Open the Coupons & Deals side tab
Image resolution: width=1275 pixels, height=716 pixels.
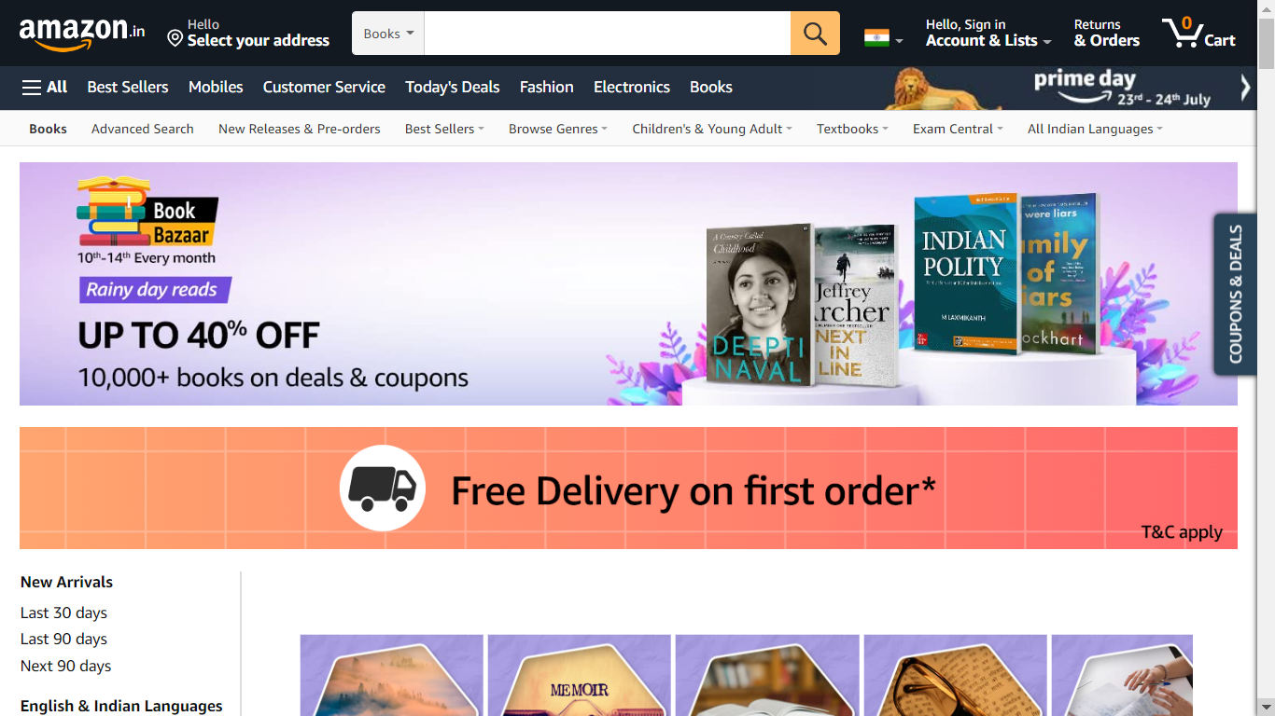pos(1235,294)
